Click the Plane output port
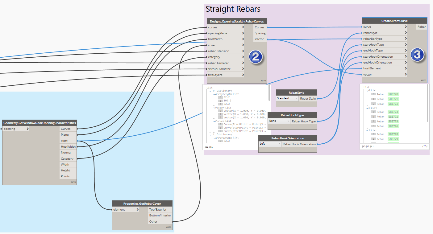433x234 pixels. click(x=68, y=135)
